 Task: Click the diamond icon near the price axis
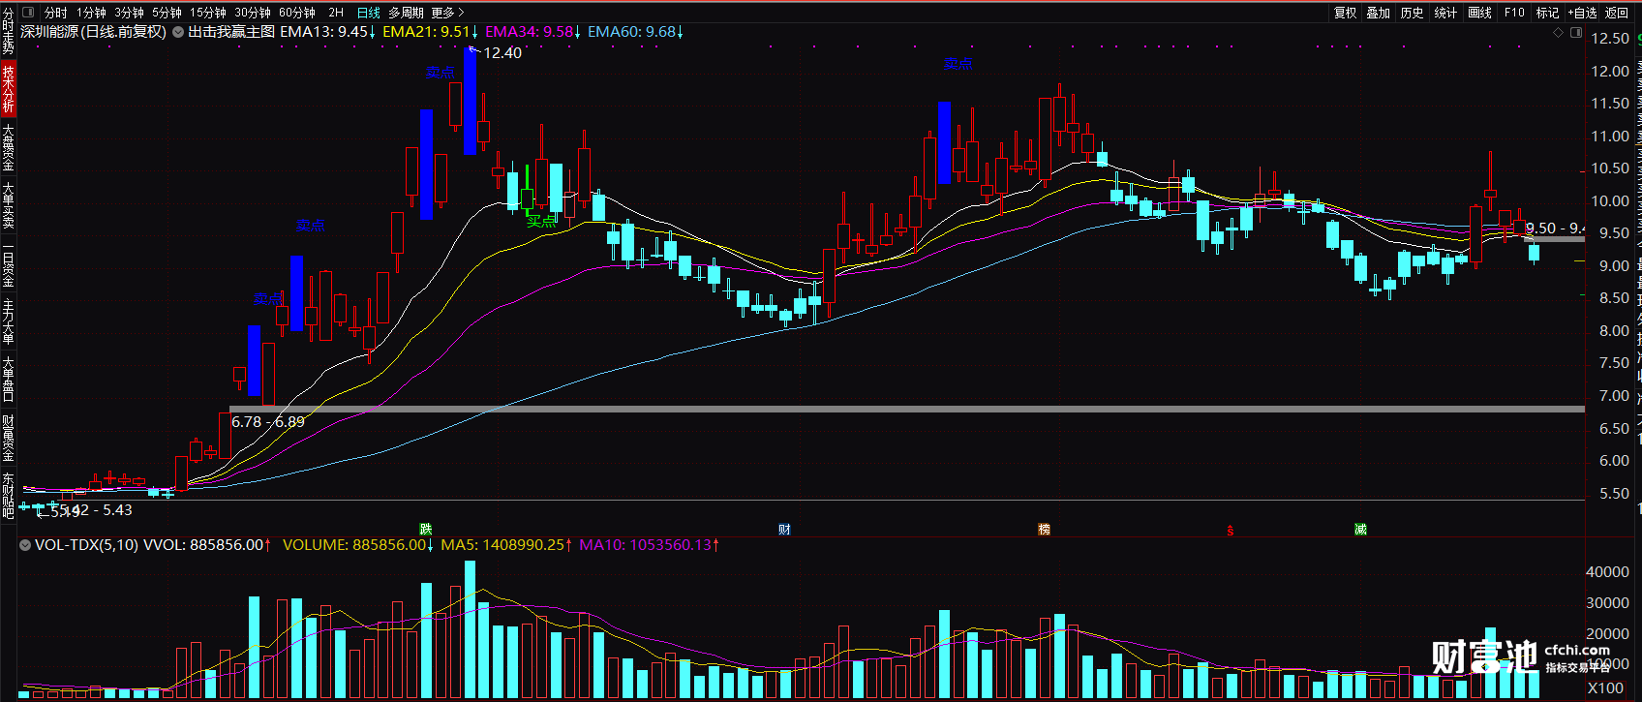tap(1558, 32)
